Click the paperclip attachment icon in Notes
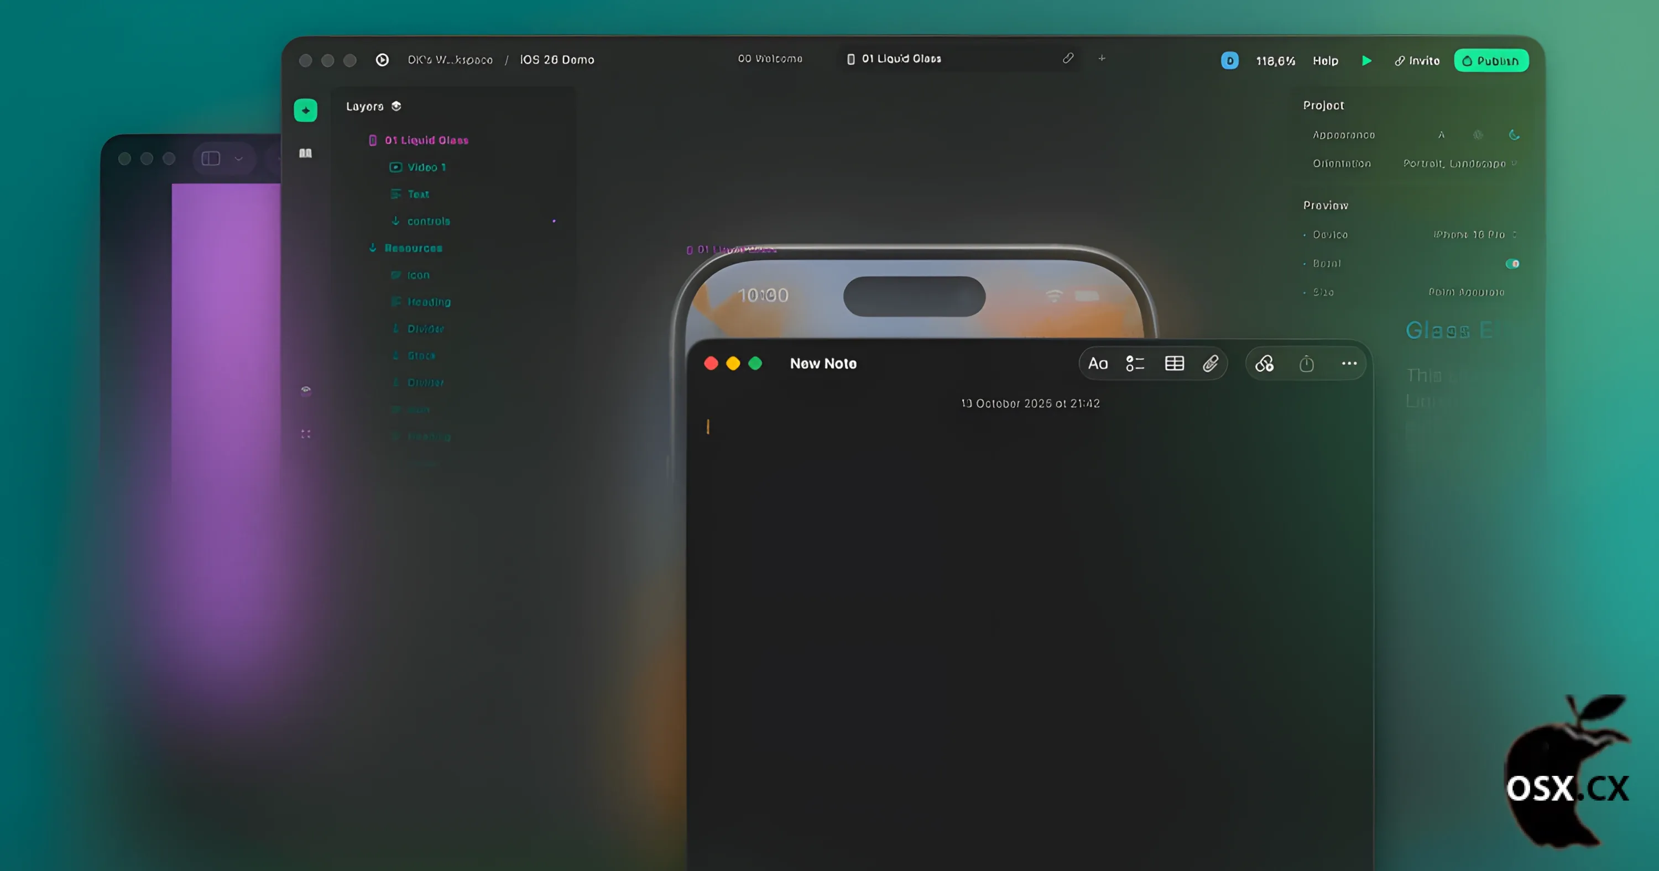The image size is (1659, 871). pyautogui.click(x=1210, y=364)
